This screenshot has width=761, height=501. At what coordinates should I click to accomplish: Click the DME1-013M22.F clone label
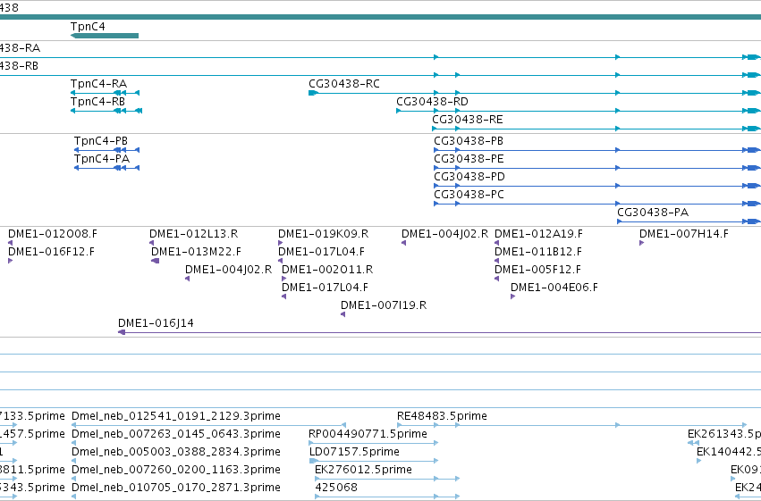click(196, 252)
